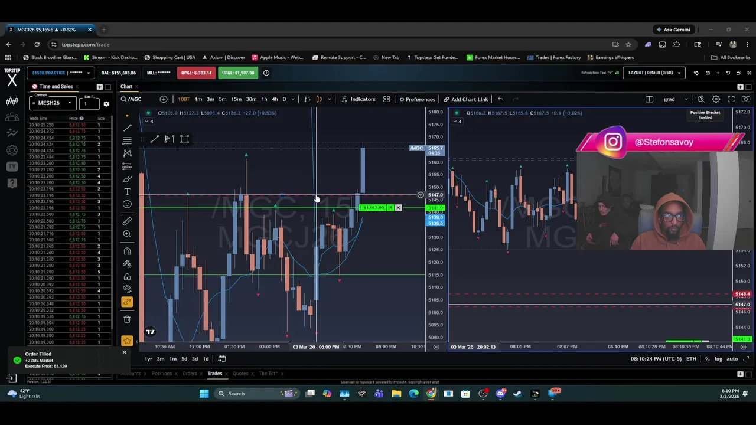Open Time and Sales settings gear
Viewport: 756px width, 425px height.
point(106,104)
